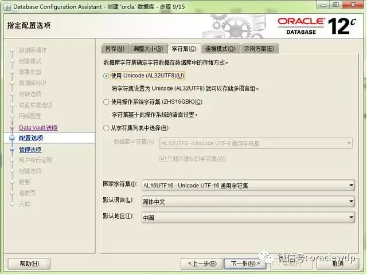Image resolution: width=367 pixels, height=275 pixels.
Task: Click the 默认地区(T) label
Action: [x=118, y=216]
